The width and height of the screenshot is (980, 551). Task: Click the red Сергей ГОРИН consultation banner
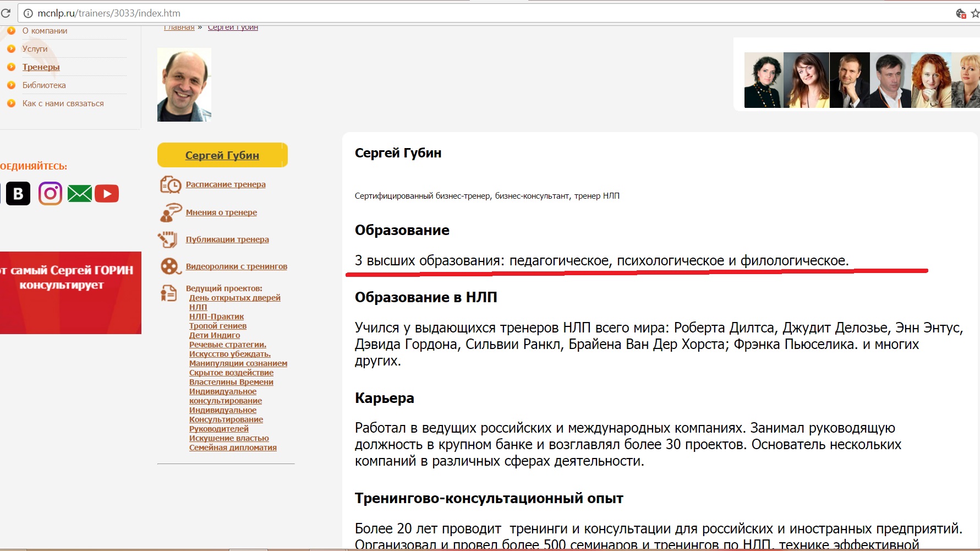tap(70, 292)
